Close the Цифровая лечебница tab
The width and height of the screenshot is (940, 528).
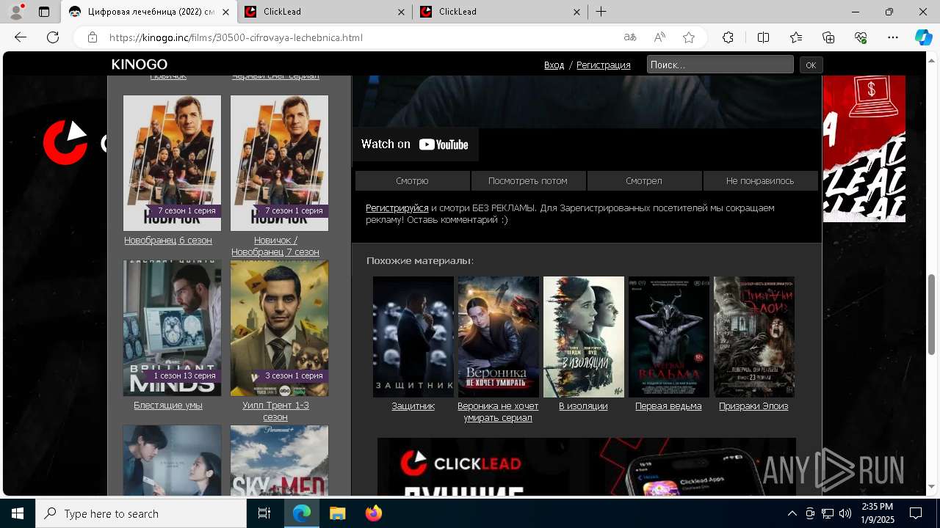coord(225,12)
